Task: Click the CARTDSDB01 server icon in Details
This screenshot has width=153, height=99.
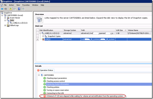Action: [42, 75]
